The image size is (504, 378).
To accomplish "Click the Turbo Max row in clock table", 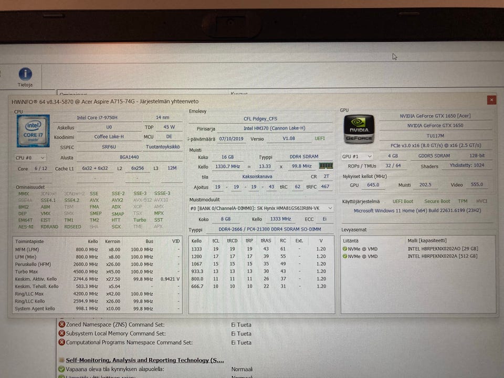I will (98, 271).
